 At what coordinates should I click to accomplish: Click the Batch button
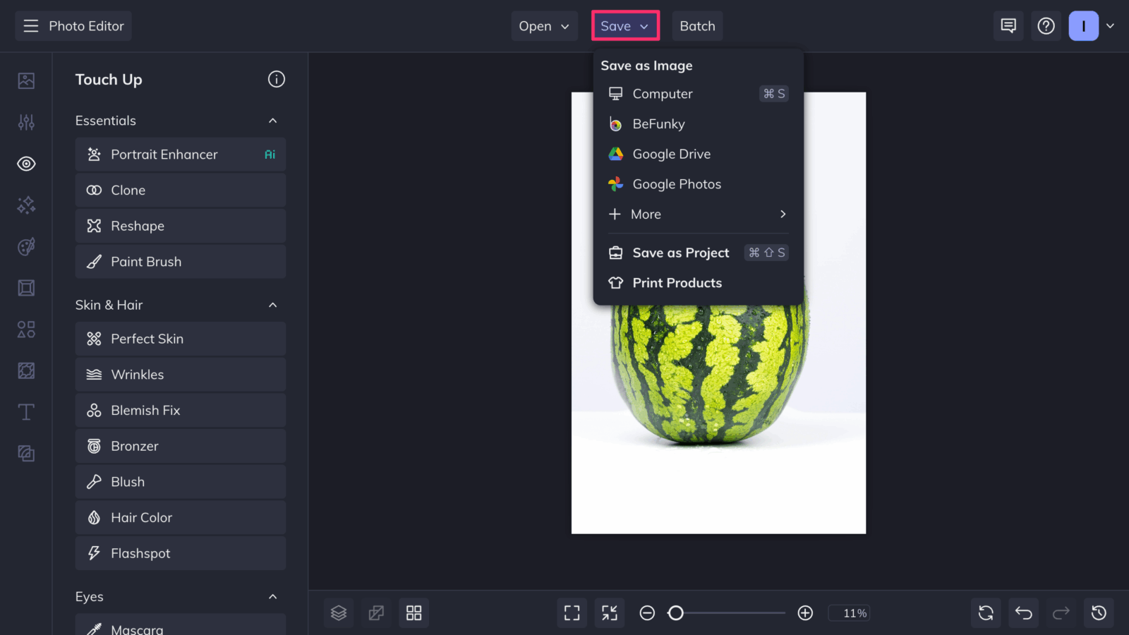[x=697, y=26]
